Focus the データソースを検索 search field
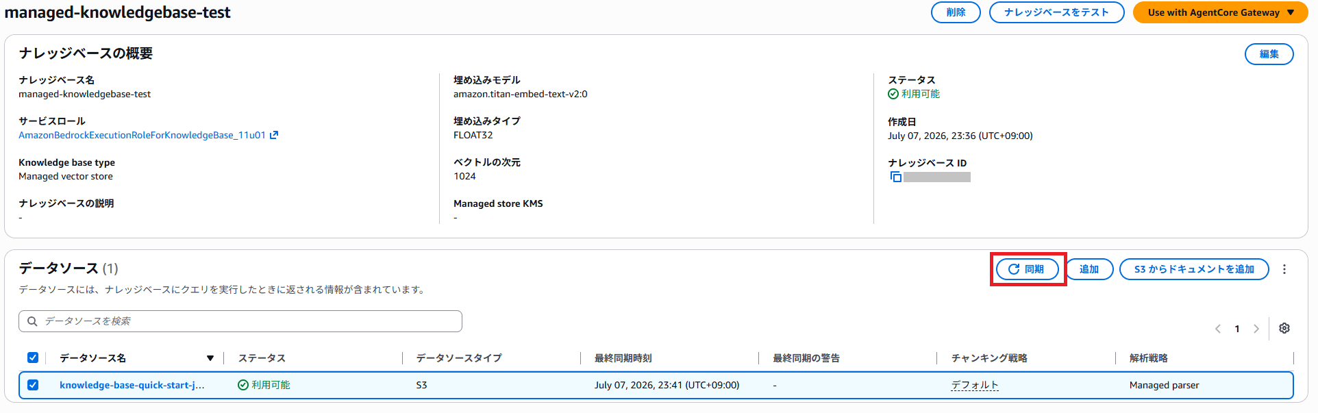 pyautogui.click(x=240, y=321)
